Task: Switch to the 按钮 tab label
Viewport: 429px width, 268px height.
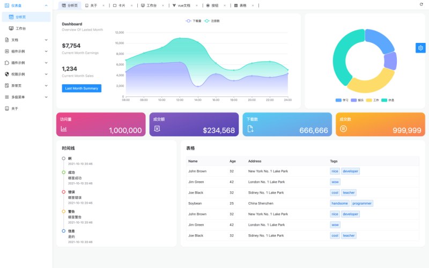Action: [x=215, y=5]
